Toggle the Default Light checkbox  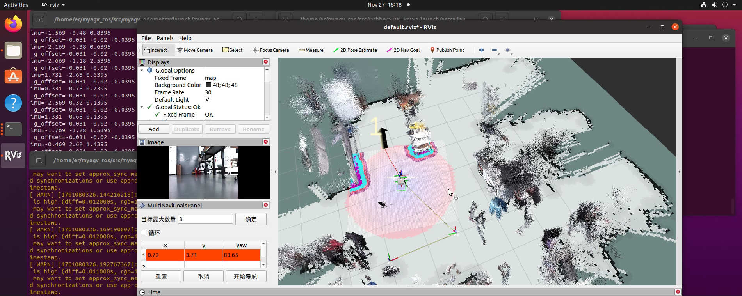coord(208,99)
